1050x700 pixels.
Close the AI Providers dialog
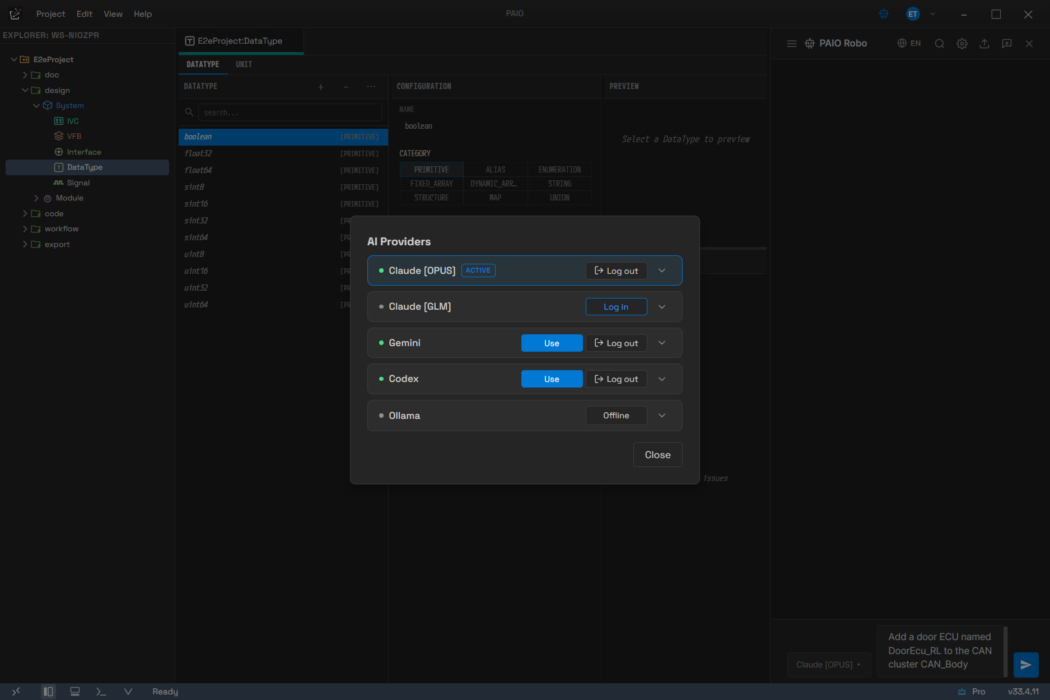tap(657, 455)
